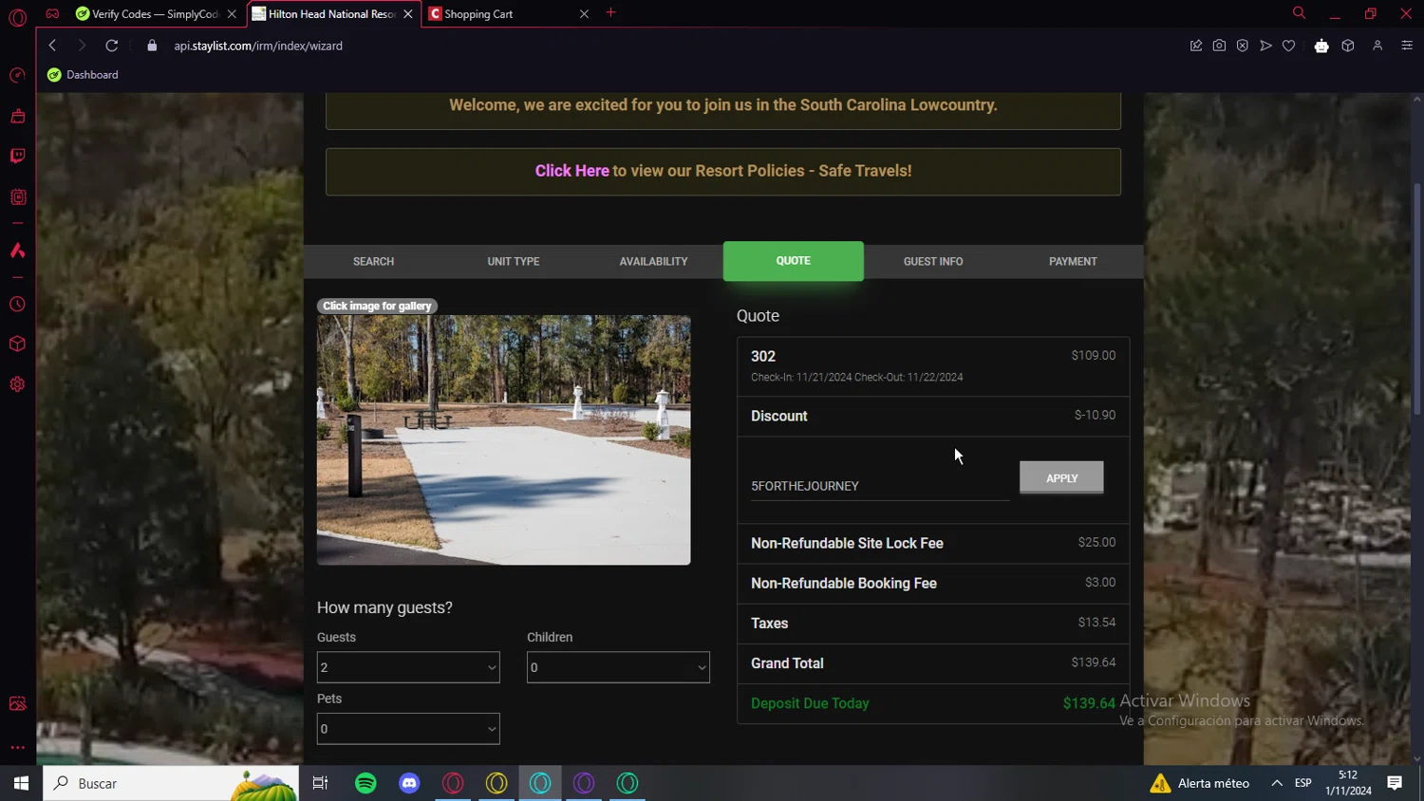Open notification center icon in taskbar
Image resolution: width=1424 pixels, height=801 pixels.
pyautogui.click(x=1395, y=783)
